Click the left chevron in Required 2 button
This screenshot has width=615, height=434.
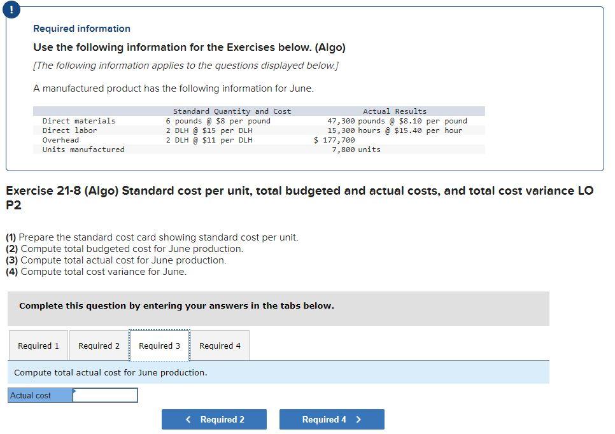pos(187,419)
